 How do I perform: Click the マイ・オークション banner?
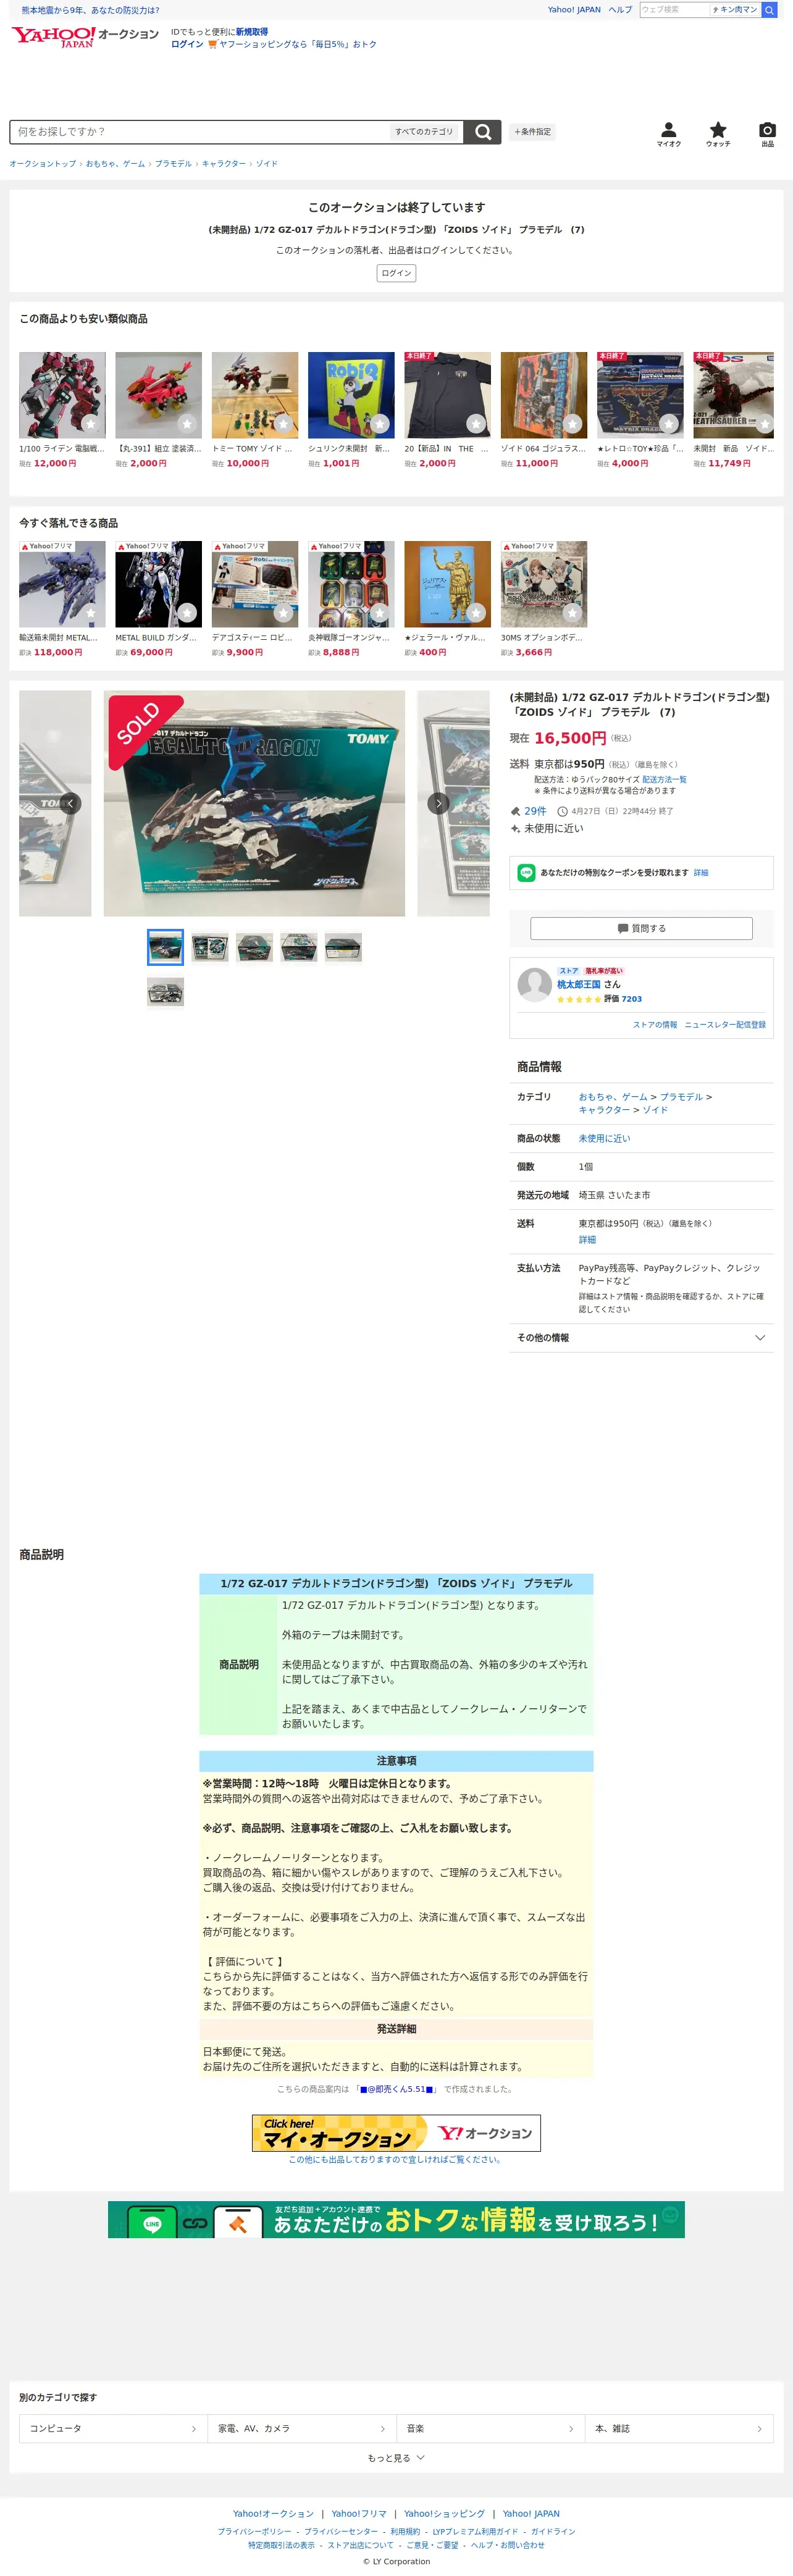(x=396, y=2133)
